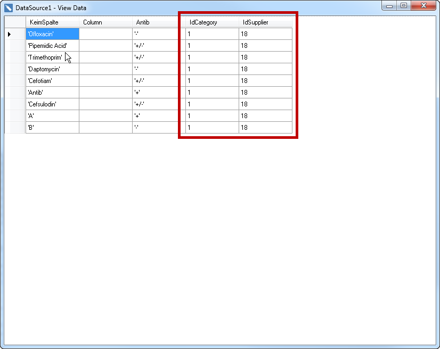Screen dimensions: 440x349
Task: Click IdCategory value in Cefotiam row
Action: tap(213, 81)
